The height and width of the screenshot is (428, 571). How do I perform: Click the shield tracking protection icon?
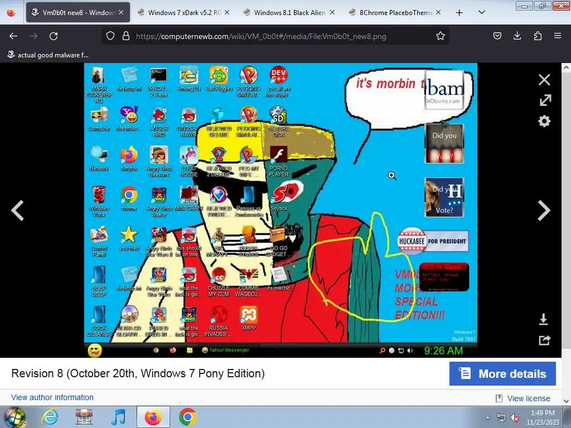click(x=110, y=36)
